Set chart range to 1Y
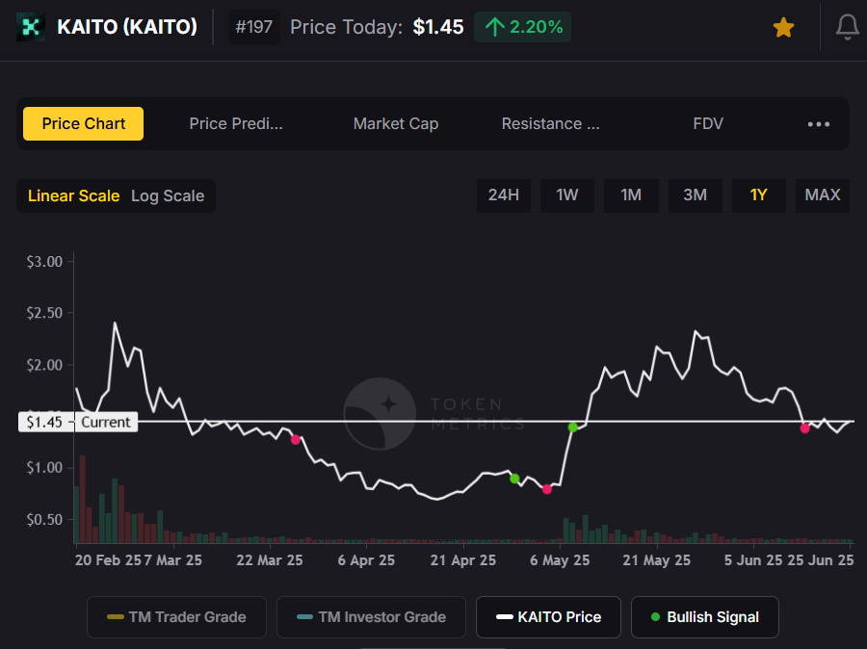The height and width of the screenshot is (649, 867). click(x=759, y=195)
